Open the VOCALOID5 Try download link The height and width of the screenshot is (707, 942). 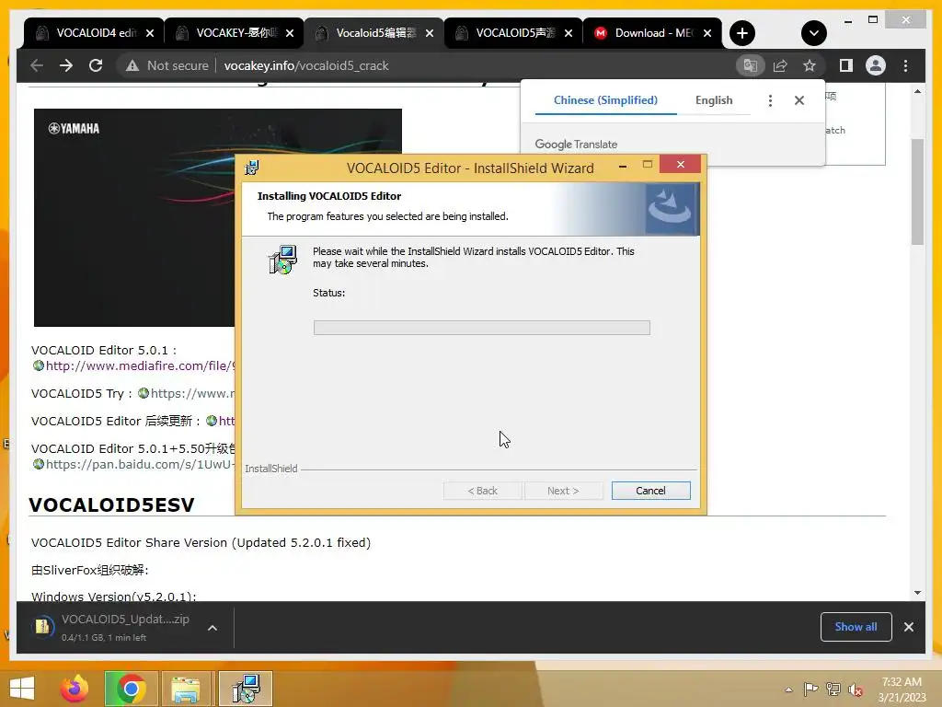(191, 393)
